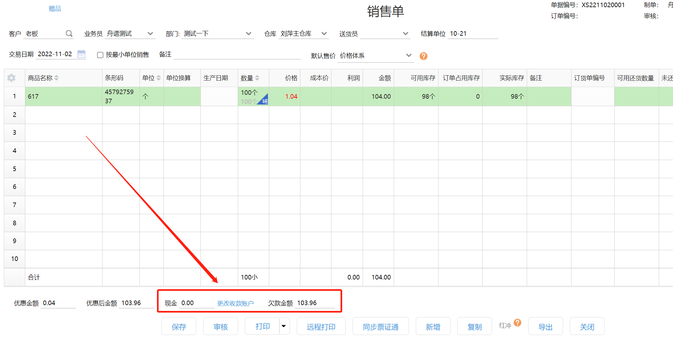
Task: Click 打印 button
Action: pyautogui.click(x=262, y=326)
